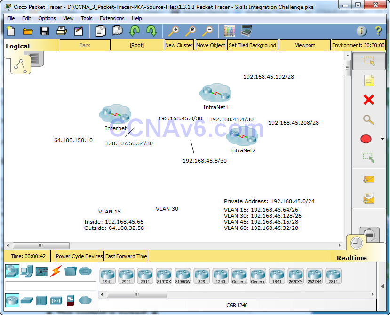The image size is (390, 315).
Task: Select Wireless Devices subcategory icon
Action: tap(56, 300)
